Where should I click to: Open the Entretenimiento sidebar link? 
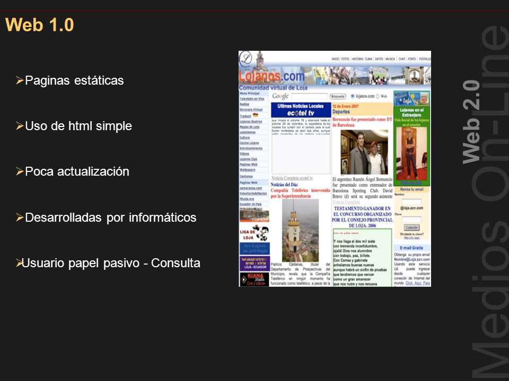[x=251, y=148]
